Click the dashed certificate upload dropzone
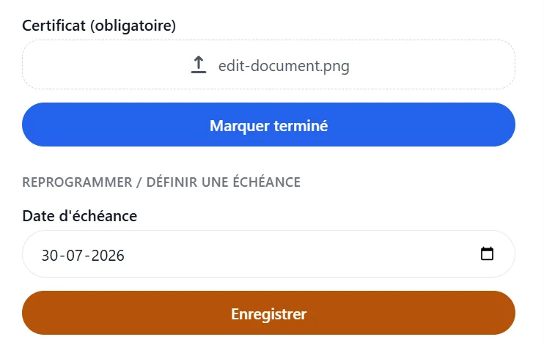Viewport: 544px width, 345px height. coord(268,64)
